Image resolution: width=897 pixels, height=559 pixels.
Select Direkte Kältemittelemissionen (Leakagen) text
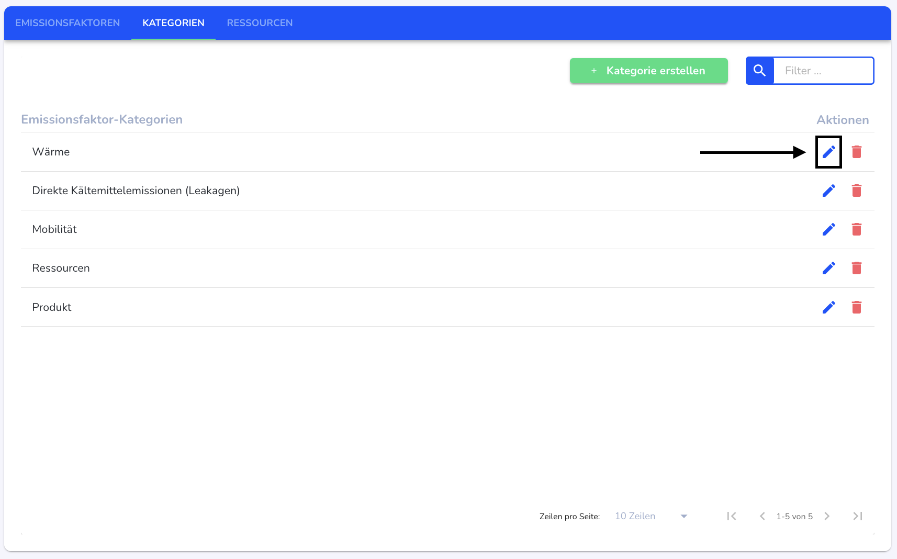136,191
